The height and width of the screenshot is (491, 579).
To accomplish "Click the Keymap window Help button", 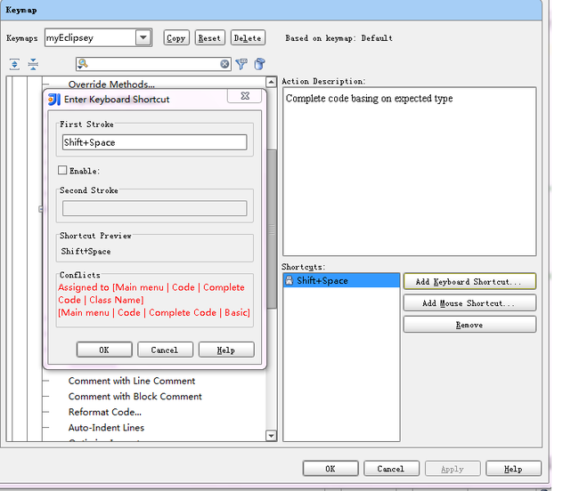I will [514, 469].
